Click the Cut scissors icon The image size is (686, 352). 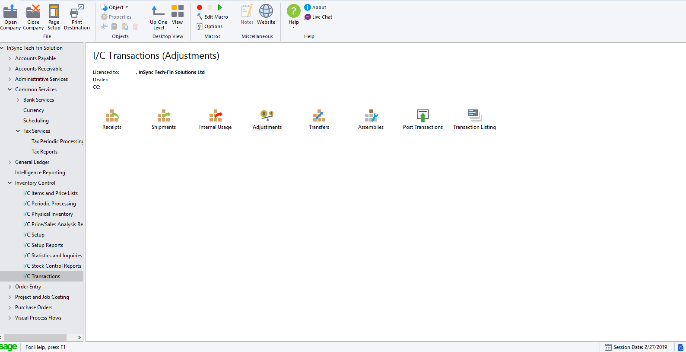(x=104, y=26)
